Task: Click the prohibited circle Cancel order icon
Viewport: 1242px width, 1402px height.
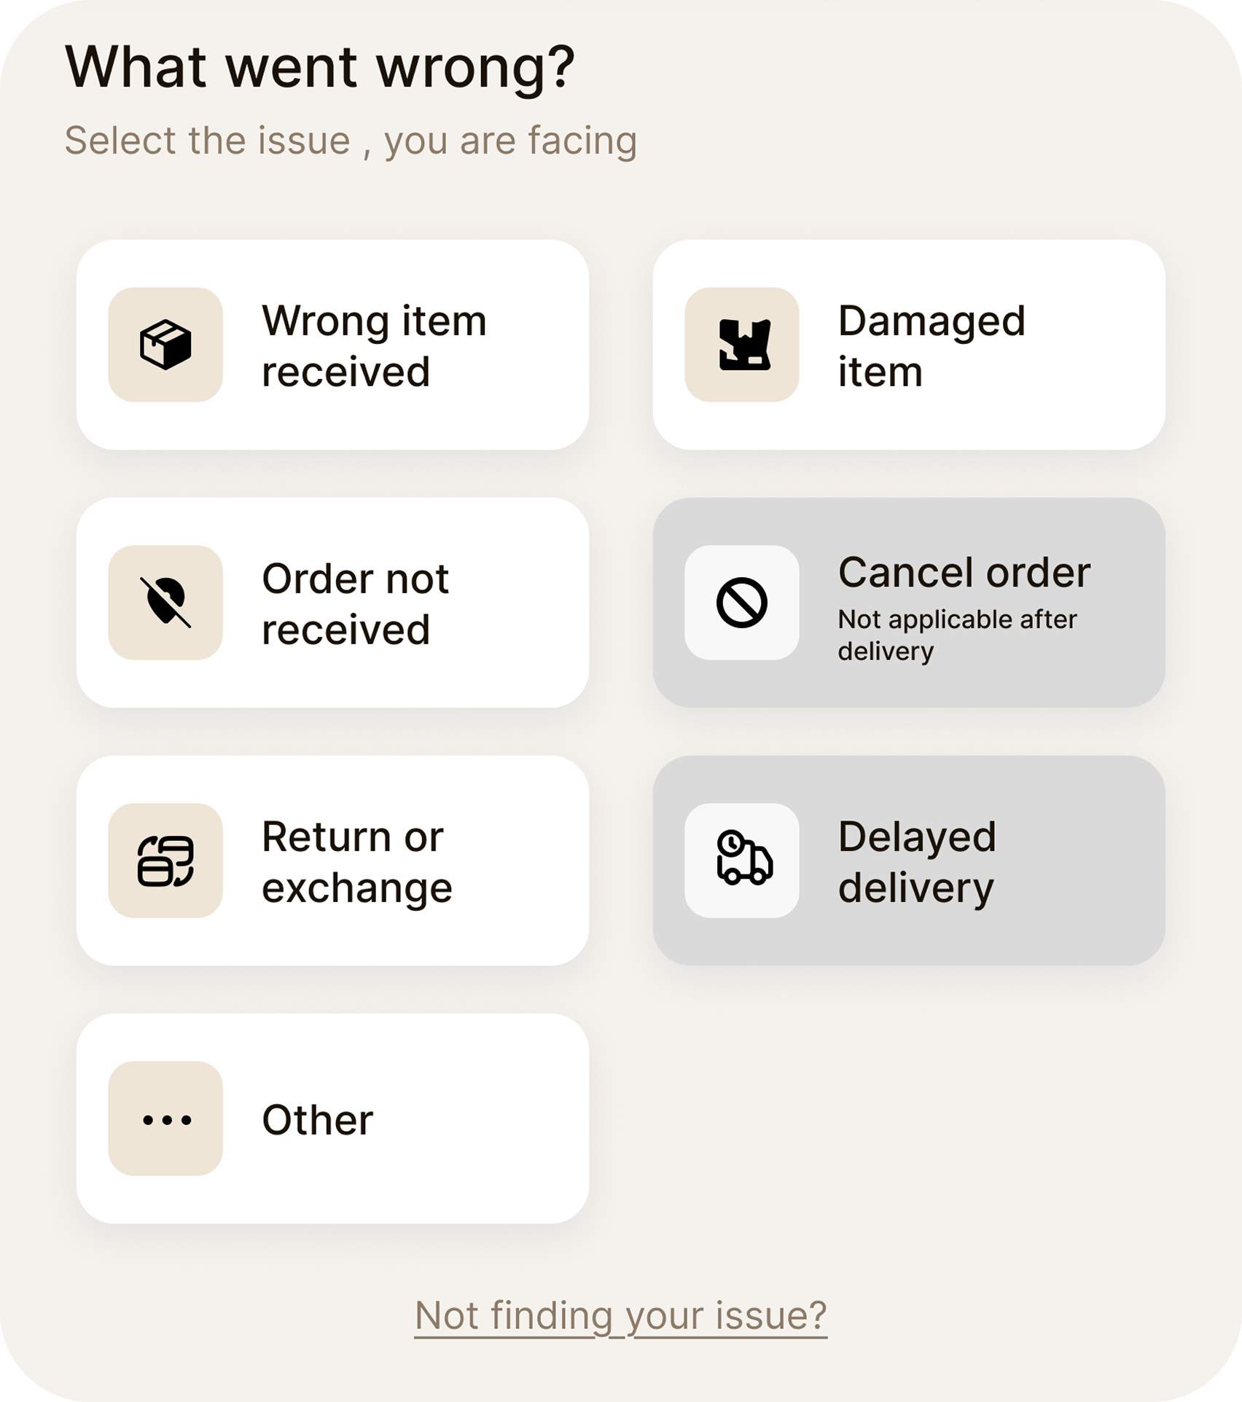Action: coord(742,603)
